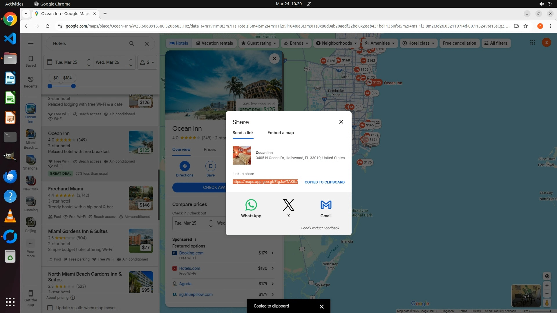Image resolution: width=557 pixels, height=313 pixels.
Task: Check 'Update results when map moves'
Action: (x=50, y=308)
